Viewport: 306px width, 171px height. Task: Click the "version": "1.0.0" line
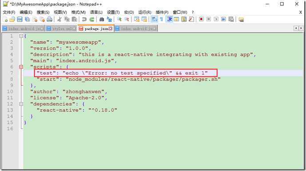pos(61,48)
